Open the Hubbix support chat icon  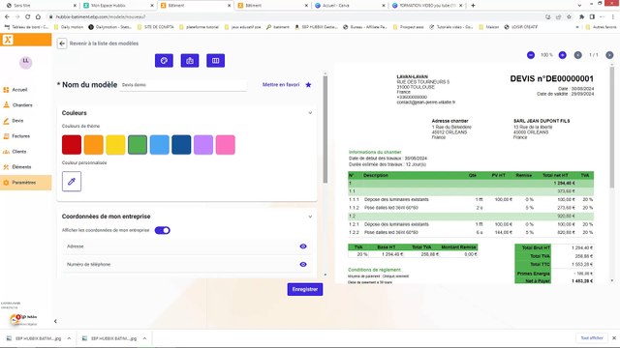pos(15,319)
